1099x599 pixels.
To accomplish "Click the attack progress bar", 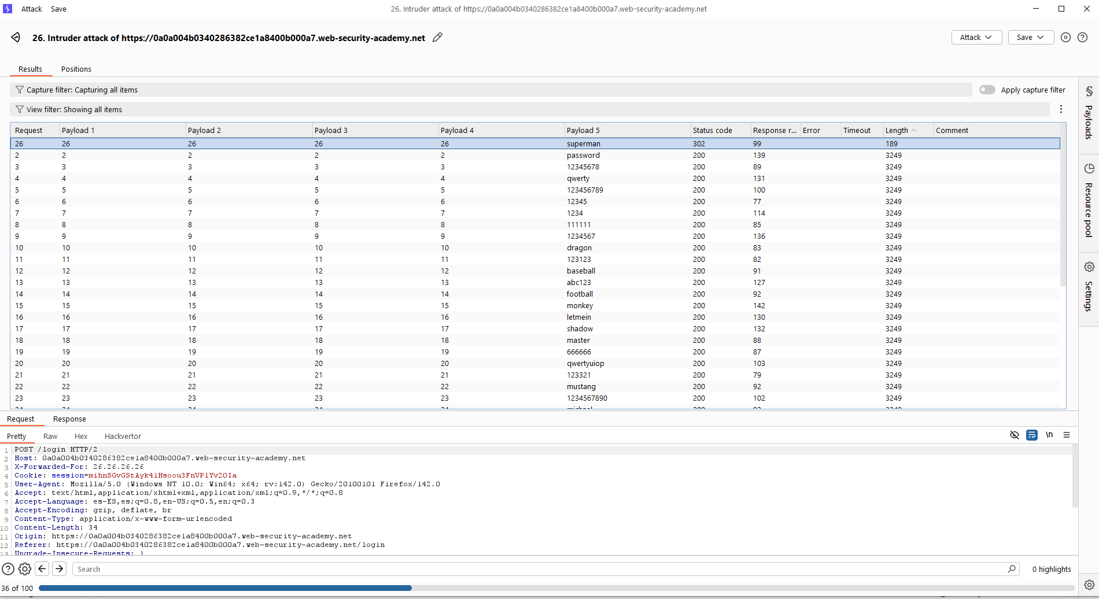I will (556, 588).
